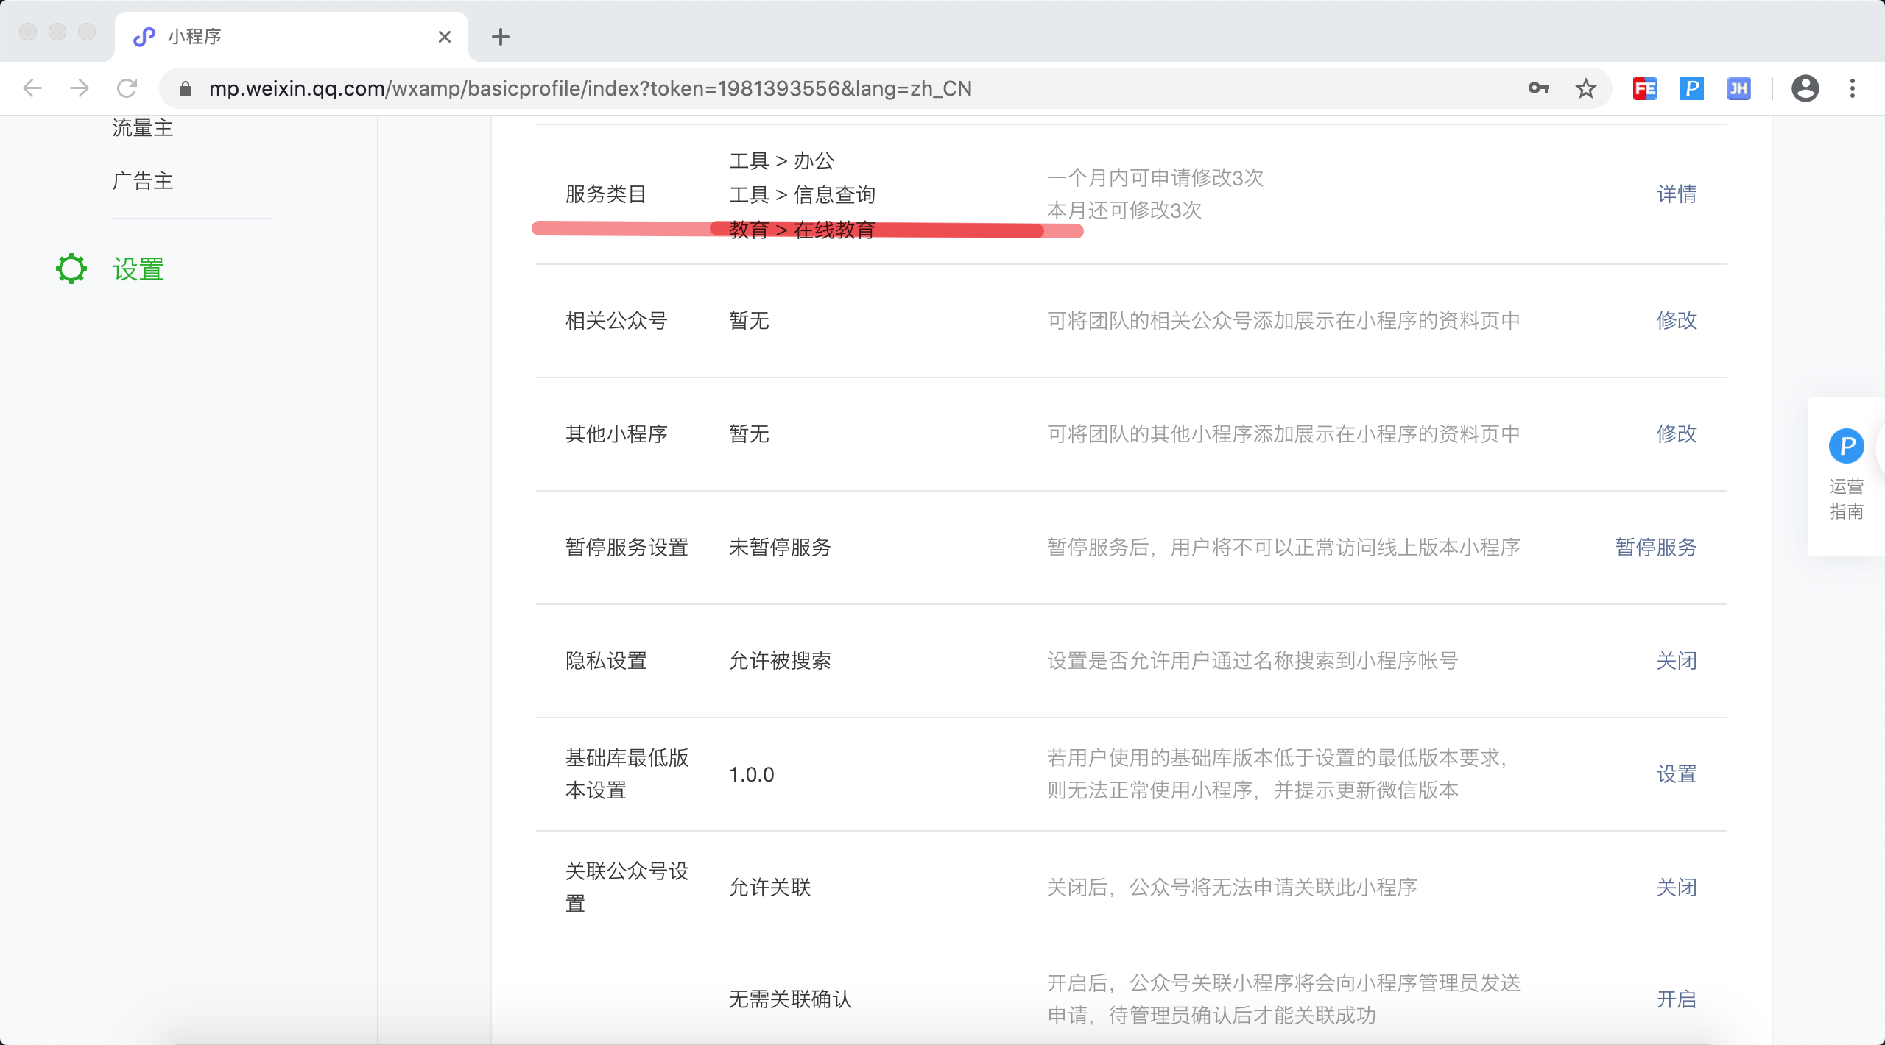Click the JH extension icon
Screen dimensions: 1885x1045
pos(1738,88)
